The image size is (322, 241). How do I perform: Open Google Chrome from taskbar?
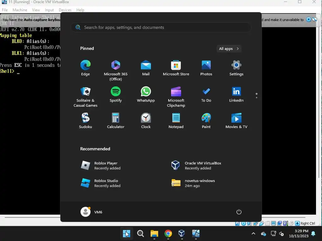168,233
